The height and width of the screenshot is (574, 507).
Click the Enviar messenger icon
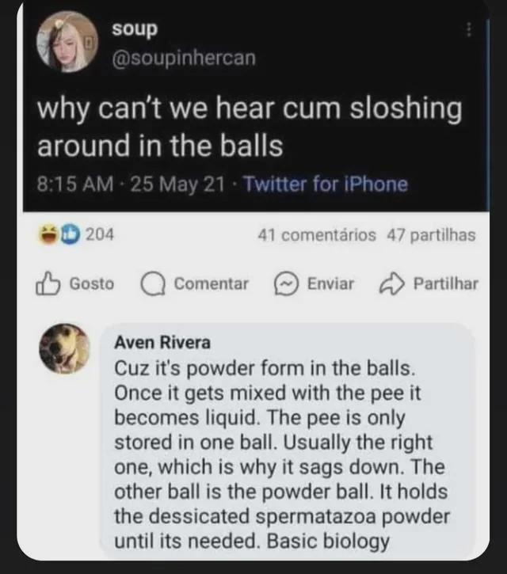[x=284, y=283]
